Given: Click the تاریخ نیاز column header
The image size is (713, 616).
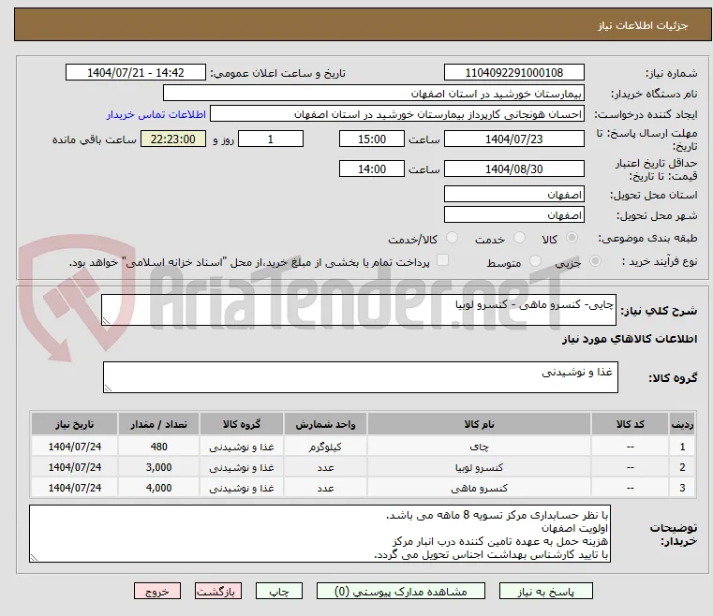Looking at the screenshot, I should (75, 424).
